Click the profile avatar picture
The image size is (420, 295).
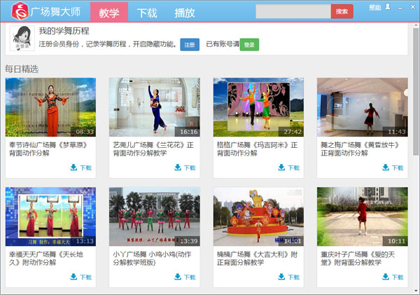click(22, 39)
